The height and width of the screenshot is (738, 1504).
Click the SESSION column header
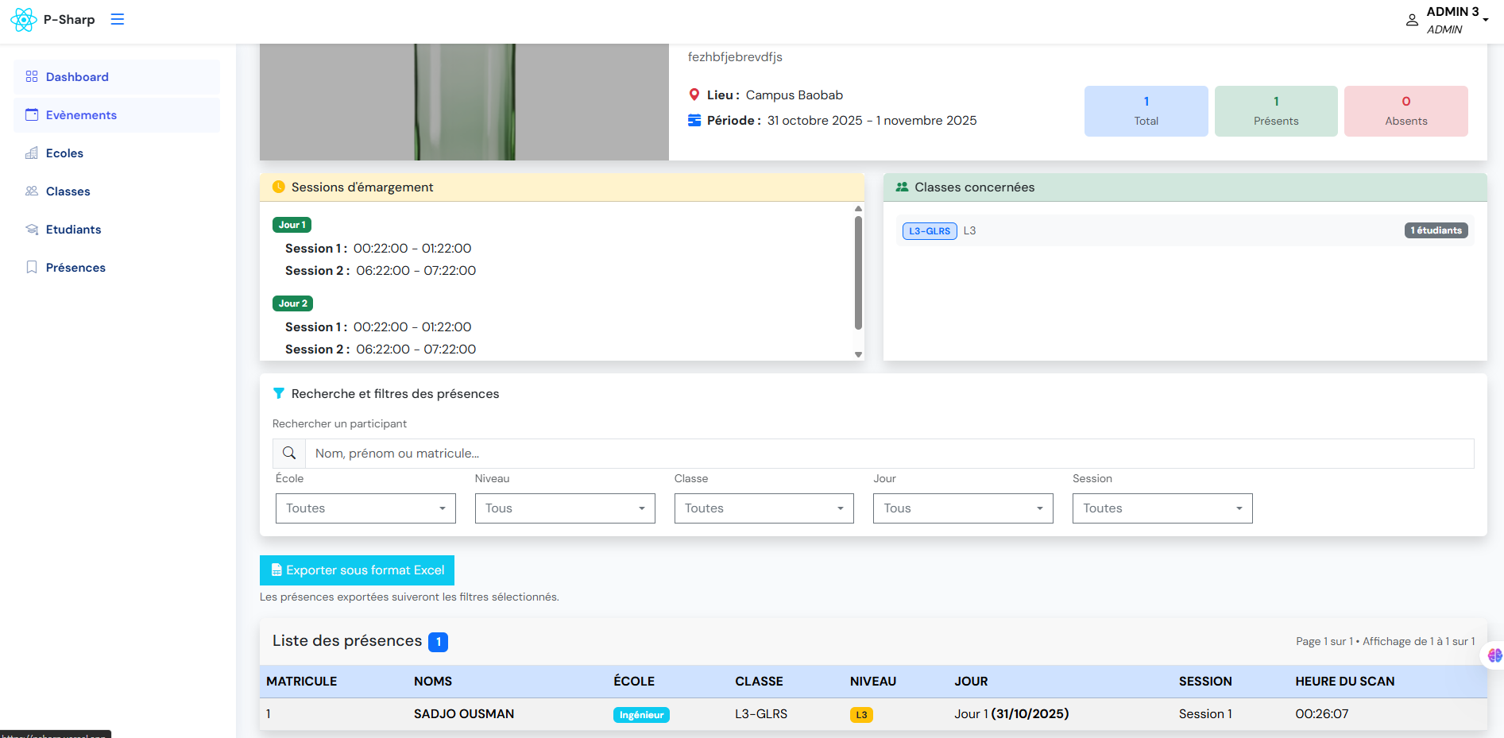(x=1205, y=682)
